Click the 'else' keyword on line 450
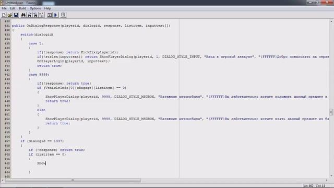The height and width of the screenshot is (188, 334). pyautogui.click(x=41, y=110)
